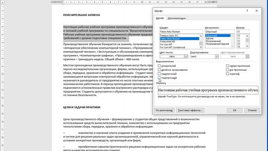The image size is (268, 151).
Task: Click the Шрифт name input field
Action: (x=181, y=32)
